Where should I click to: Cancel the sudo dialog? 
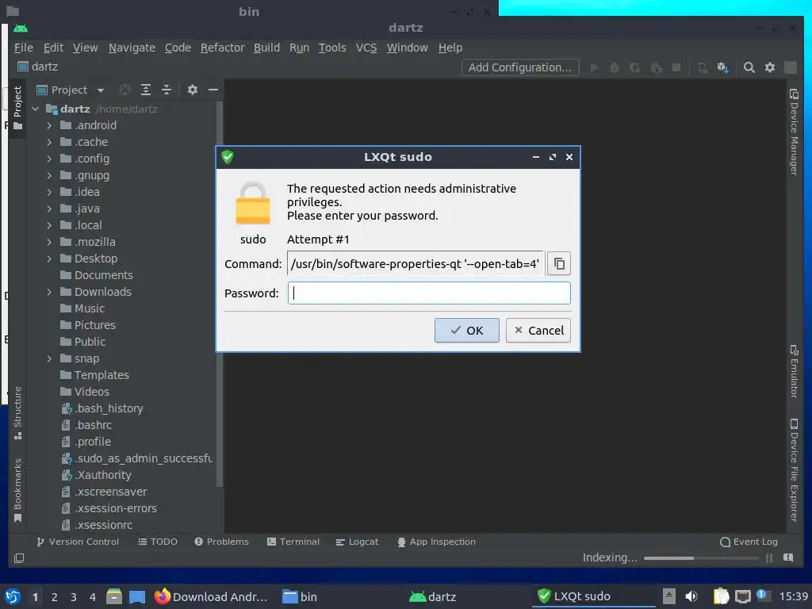pyautogui.click(x=538, y=331)
